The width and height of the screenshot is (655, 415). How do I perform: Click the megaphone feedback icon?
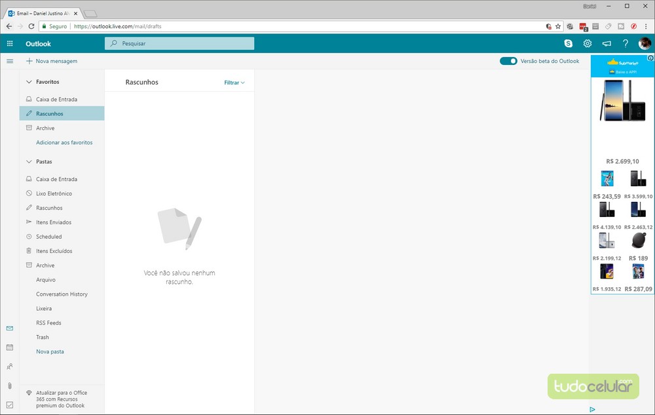coord(607,44)
